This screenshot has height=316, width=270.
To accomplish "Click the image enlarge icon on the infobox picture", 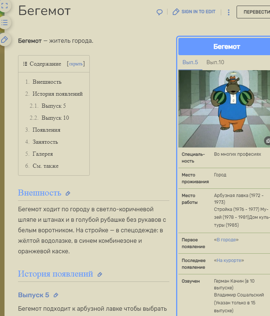I will pos(267,141).
